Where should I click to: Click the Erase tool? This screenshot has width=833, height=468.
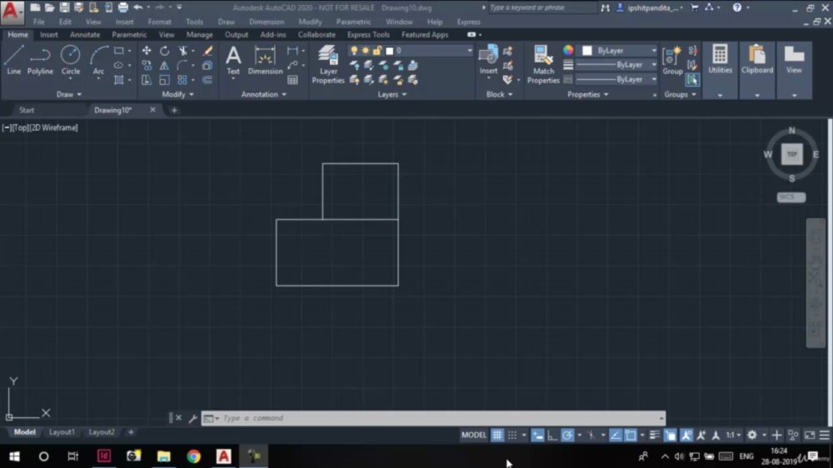207,51
